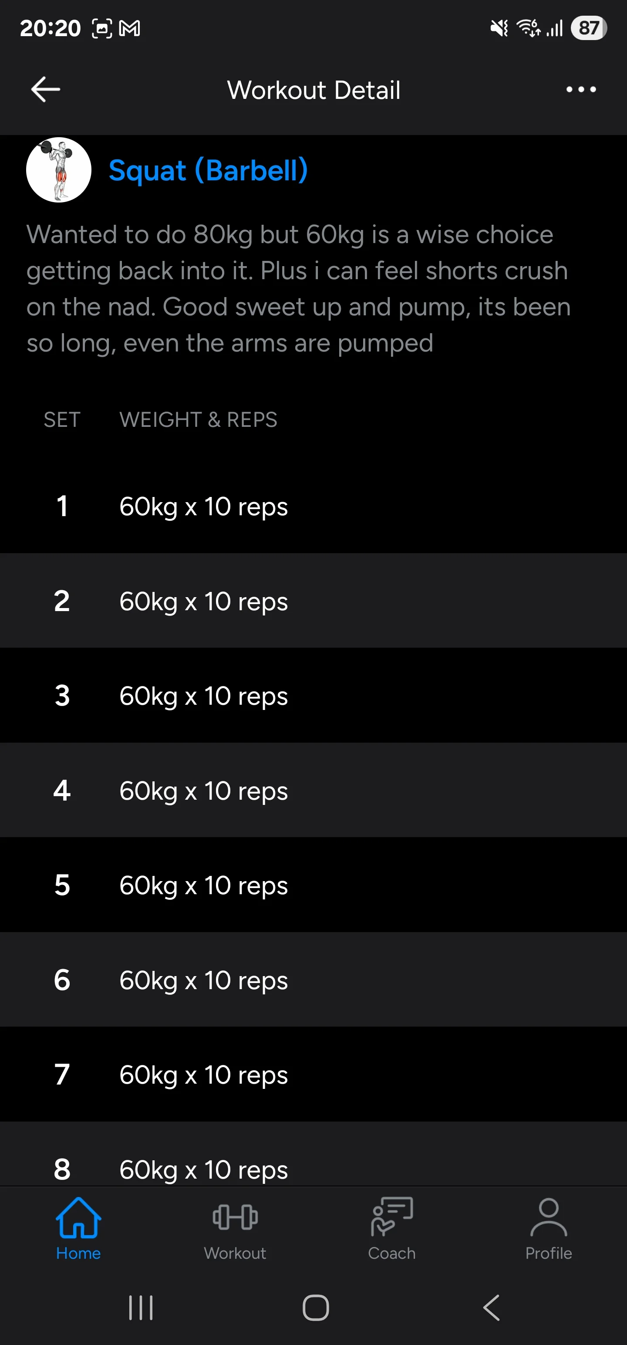Tap the Workout Detail title
The image size is (627, 1345).
pos(314,90)
